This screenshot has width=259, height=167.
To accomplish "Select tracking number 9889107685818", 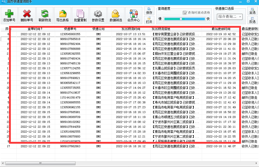I will point(70,39).
